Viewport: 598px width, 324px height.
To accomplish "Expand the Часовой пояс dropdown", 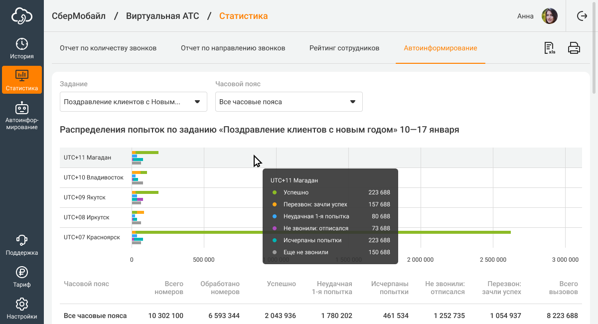I will (x=289, y=102).
